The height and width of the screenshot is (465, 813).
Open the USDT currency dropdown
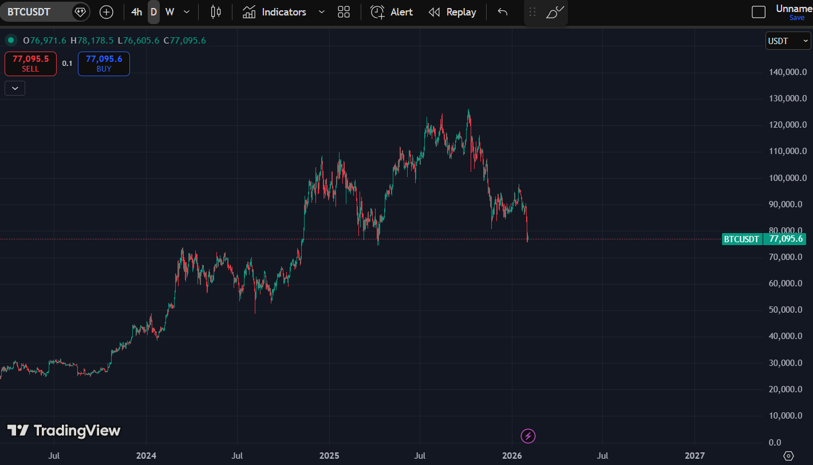[788, 41]
